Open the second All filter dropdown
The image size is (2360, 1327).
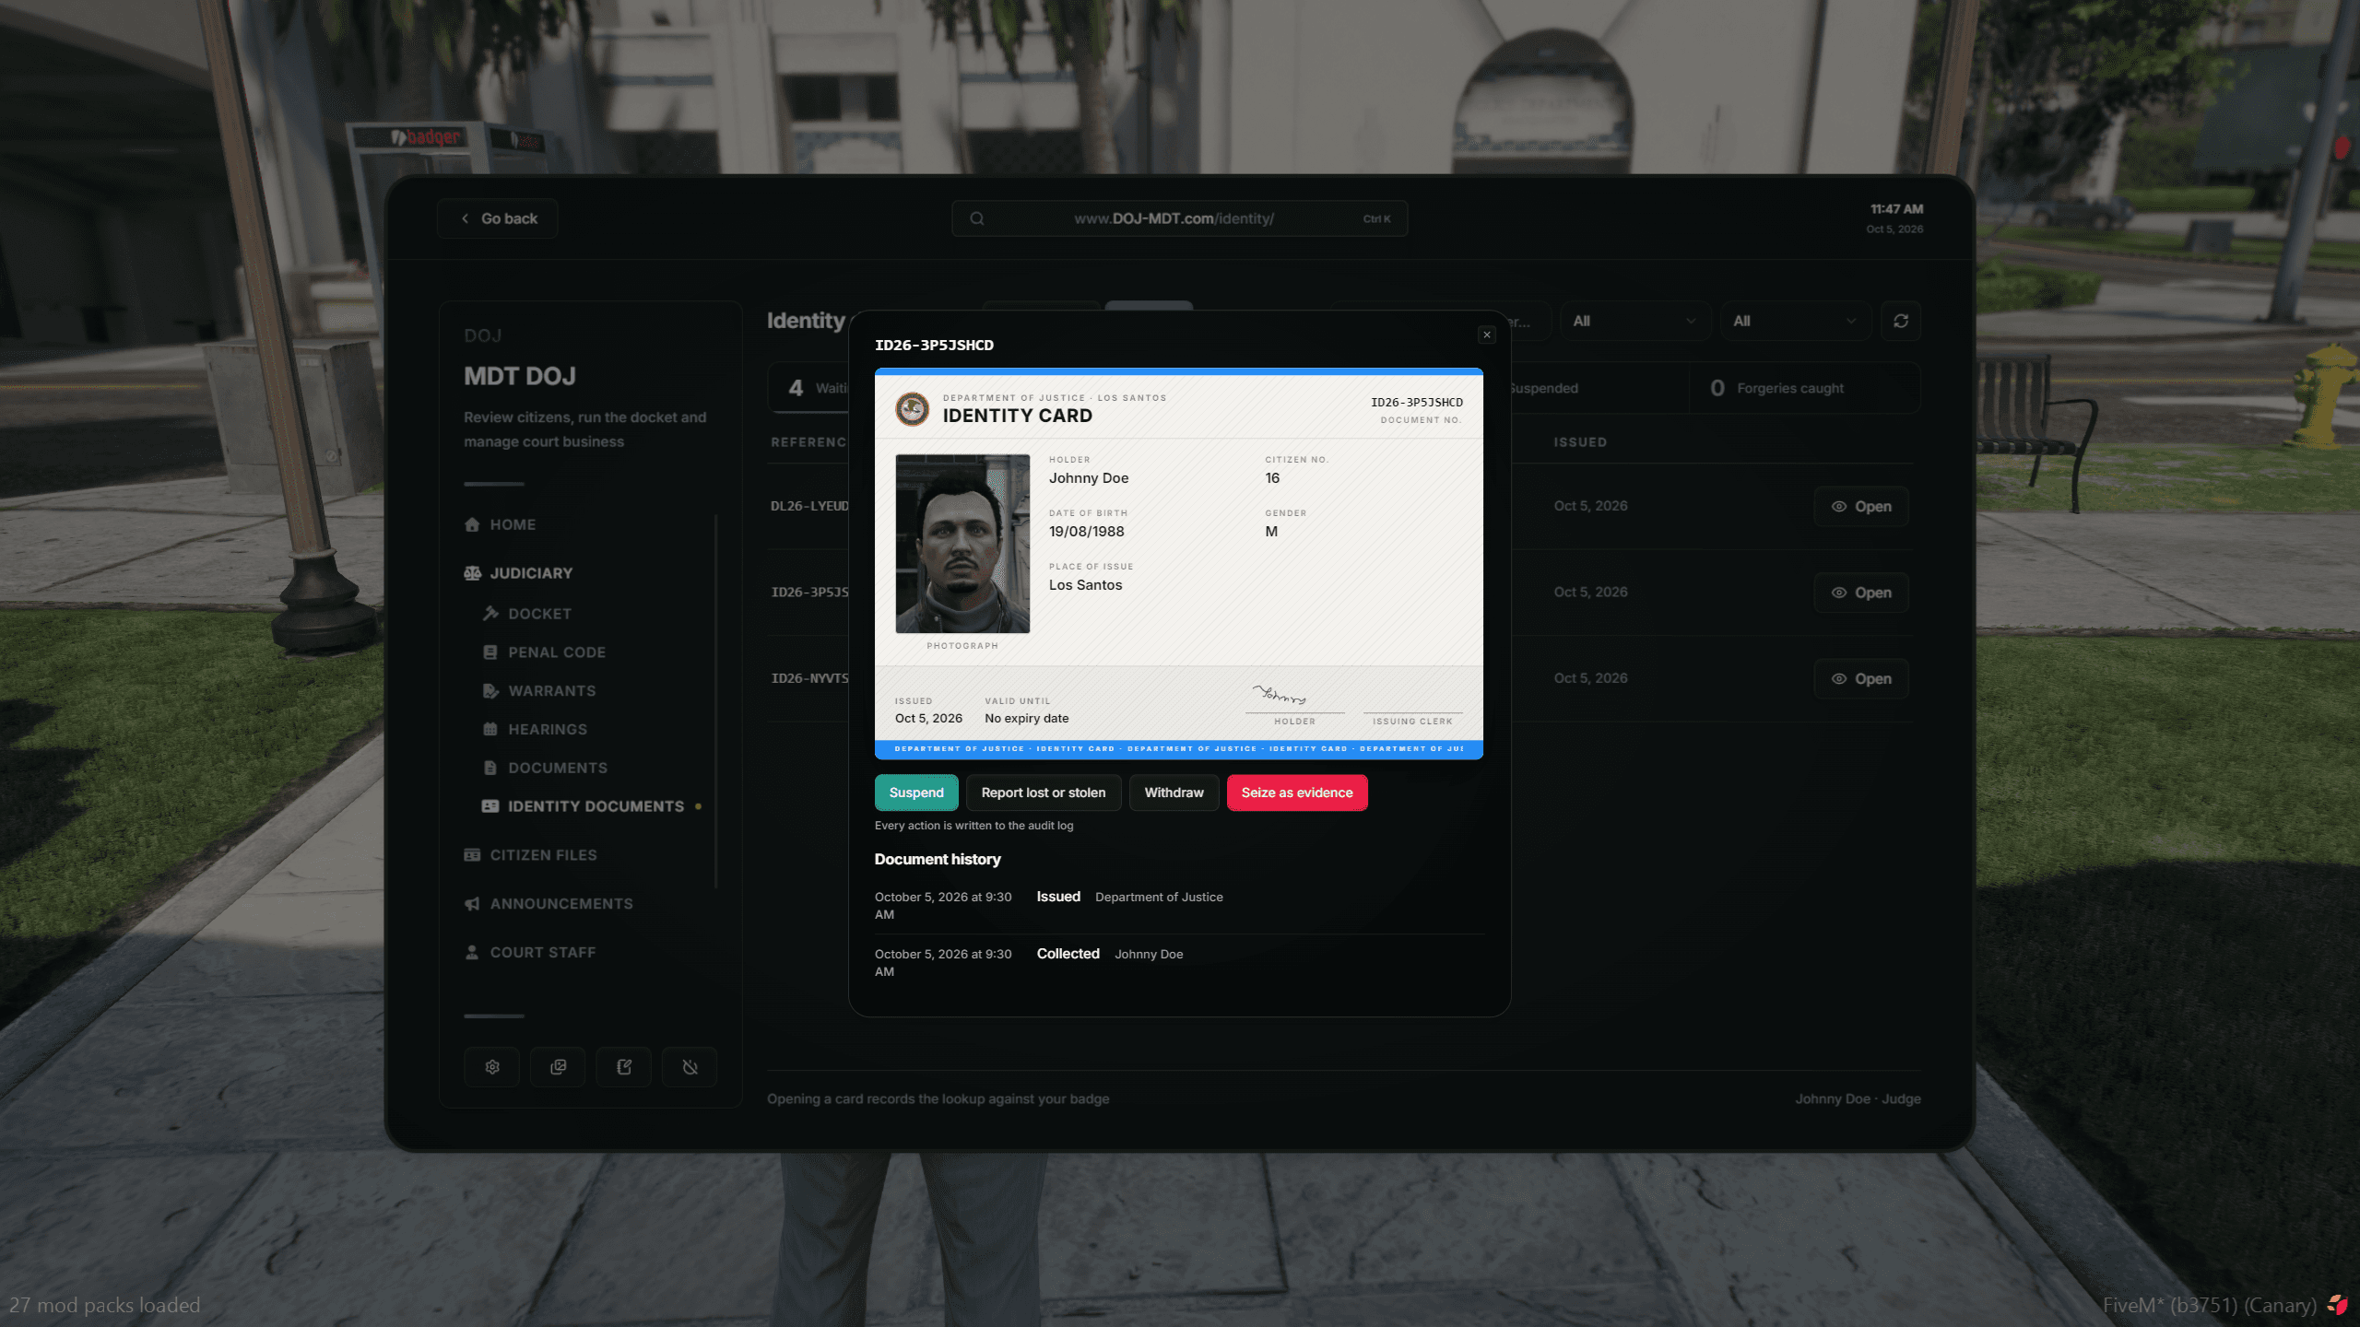click(x=1795, y=321)
